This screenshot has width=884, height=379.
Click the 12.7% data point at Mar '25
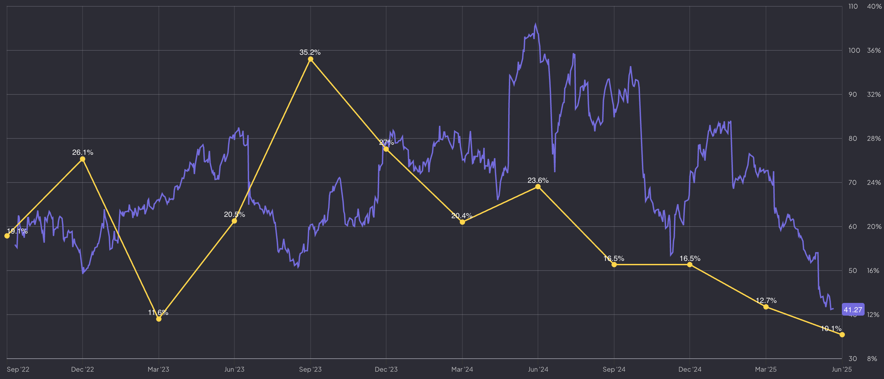click(x=766, y=307)
